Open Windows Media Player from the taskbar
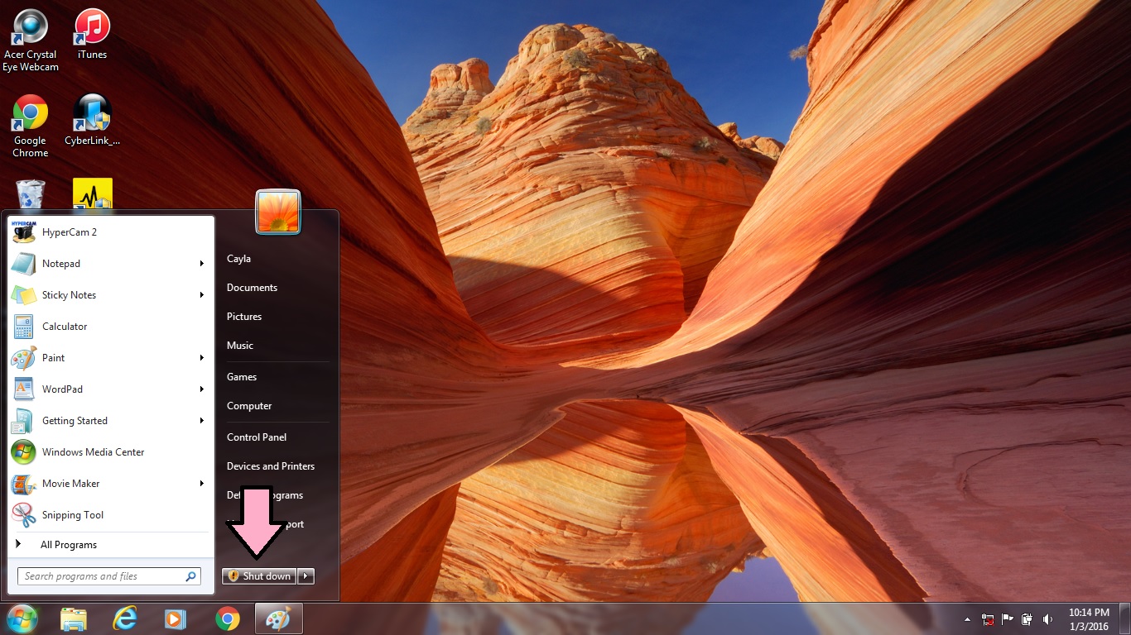Screen dimensions: 1131x635 [176, 618]
